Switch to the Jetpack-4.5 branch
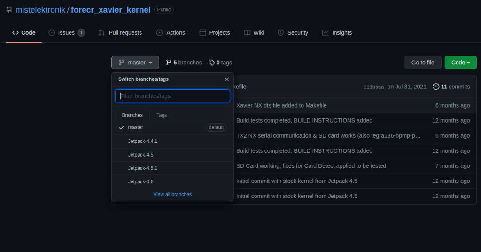Screen dimensions: 481x252 172,155
